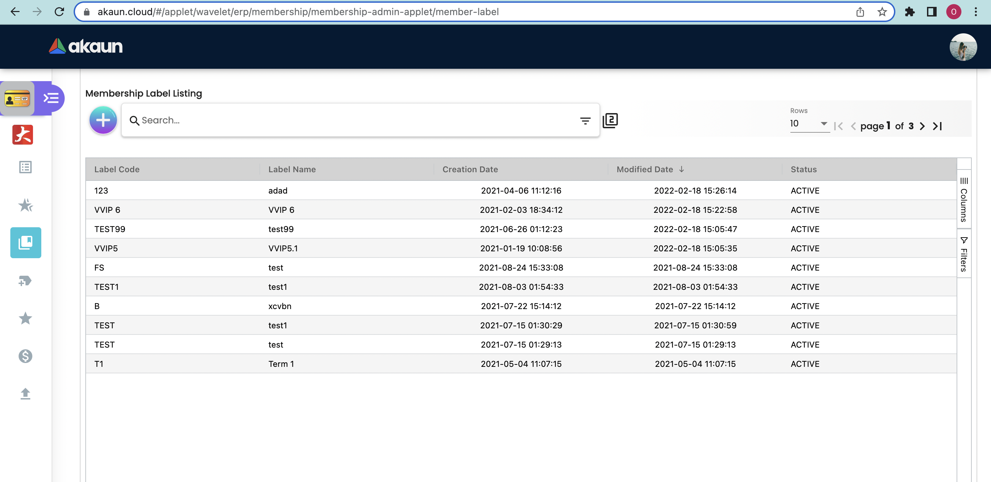The height and width of the screenshot is (482, 991).
Task: Open the Columns side panel tab
Action: (963, 200)
